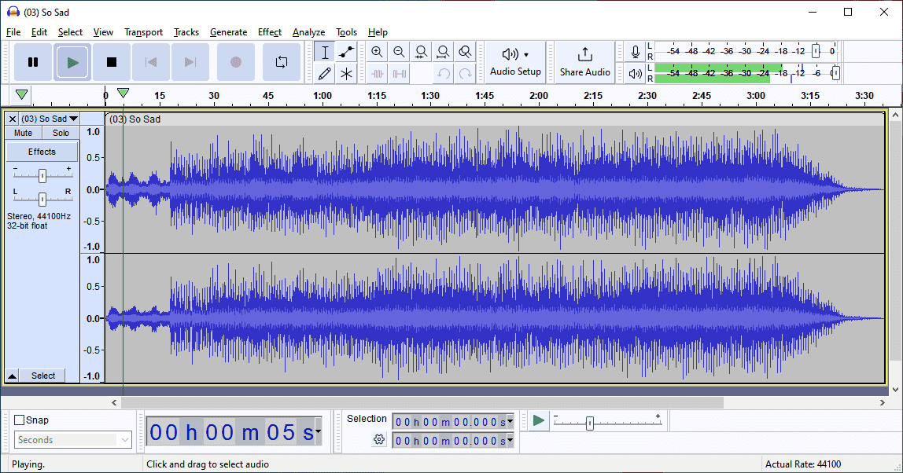The image size is (903, 473).
Task: Click the timeline options green triangle
Action: tap(21, 94)
